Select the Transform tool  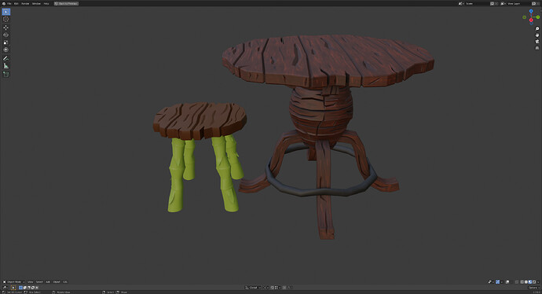5,50
